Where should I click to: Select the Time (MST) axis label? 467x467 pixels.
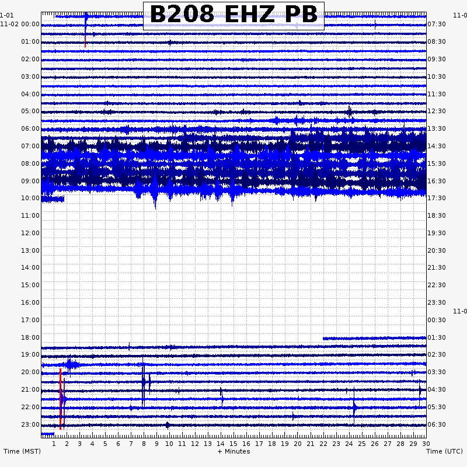point(22,451)
